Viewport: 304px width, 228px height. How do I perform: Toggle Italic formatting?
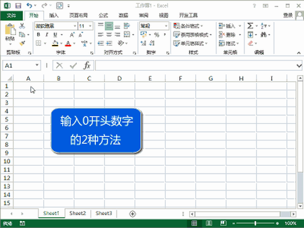47,35
